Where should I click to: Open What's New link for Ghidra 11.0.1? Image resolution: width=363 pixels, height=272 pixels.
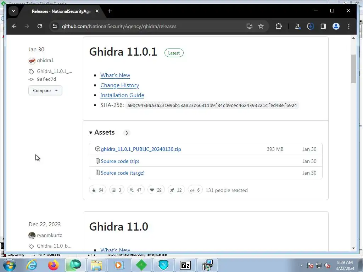pos(115,75)
